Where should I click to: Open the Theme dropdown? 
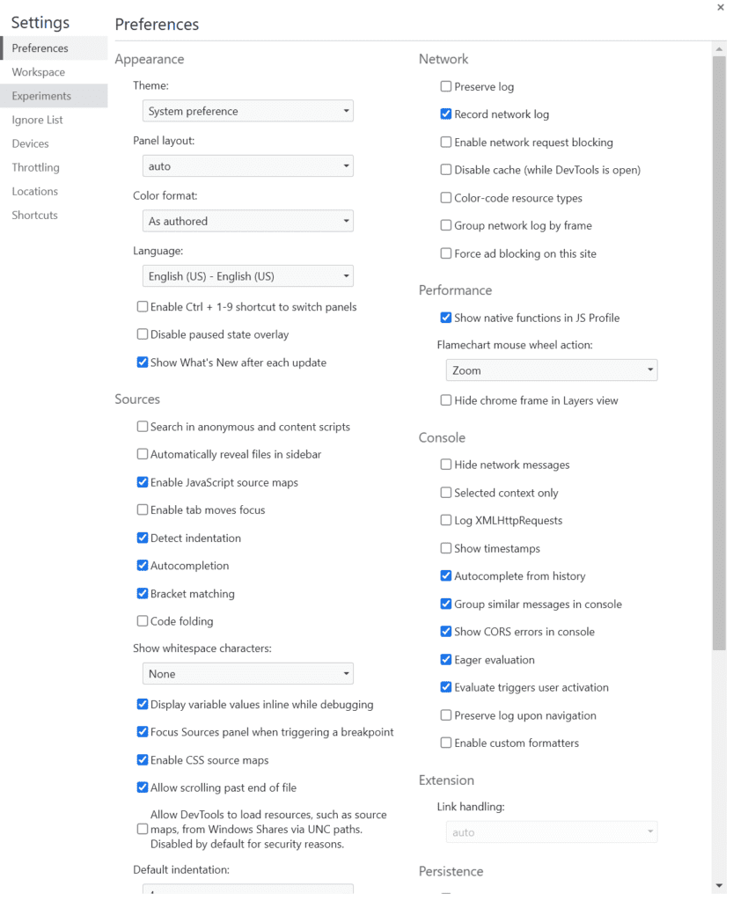(x=247, y=112)
